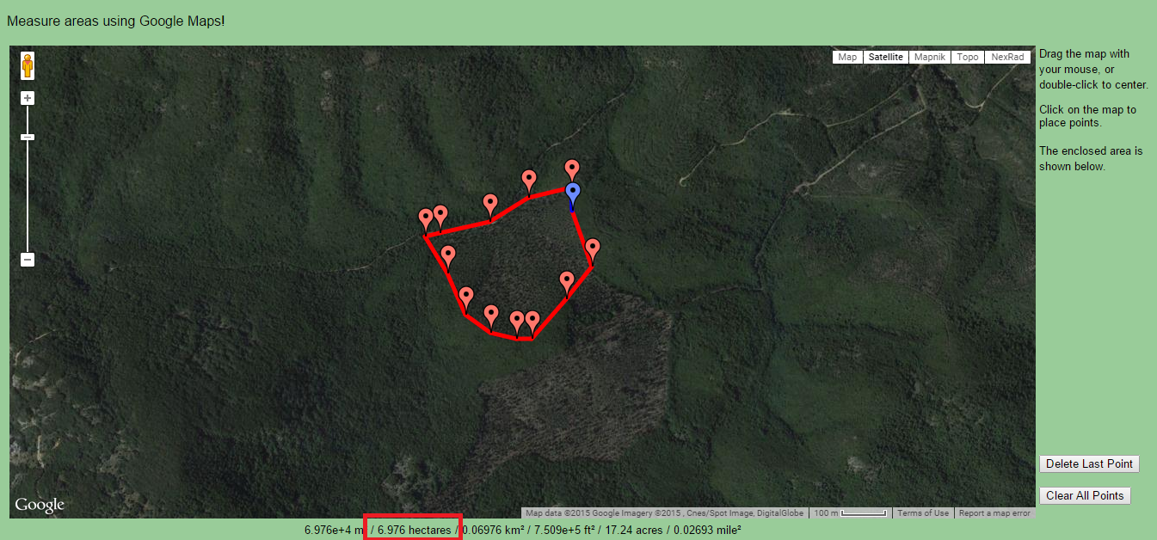This screenshot has width=1157, height=540.
Task: Open the Terms of Use link
Action: click(923, 513)
